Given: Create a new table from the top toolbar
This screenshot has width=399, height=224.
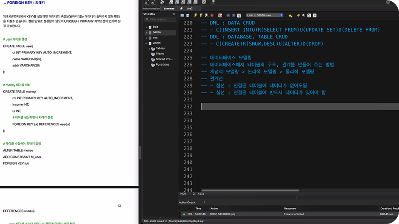Looking at the screenshot, I should point(177,2).
